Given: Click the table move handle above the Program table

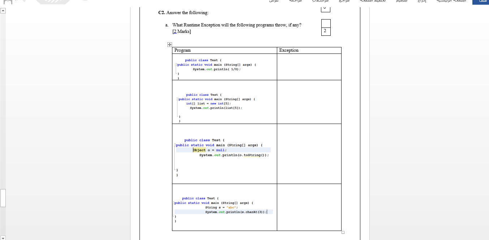Looking at the screenshot, I should (x=169, y=44).
